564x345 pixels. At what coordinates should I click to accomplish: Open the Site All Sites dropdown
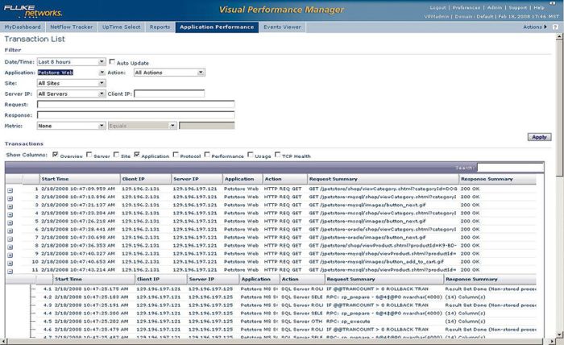(x=71, y=83)
